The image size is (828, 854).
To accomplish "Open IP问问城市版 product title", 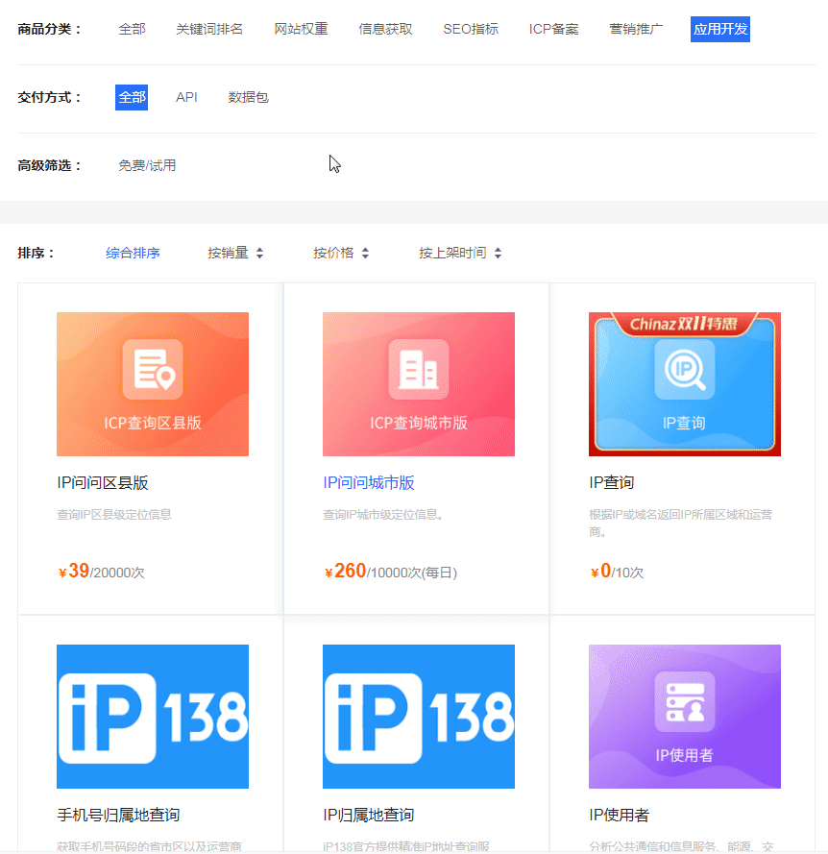I will tap(369, 482).
